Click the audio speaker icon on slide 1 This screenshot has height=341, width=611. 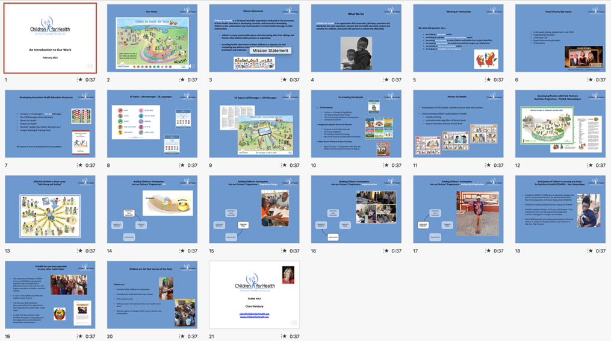click(89, 66)
